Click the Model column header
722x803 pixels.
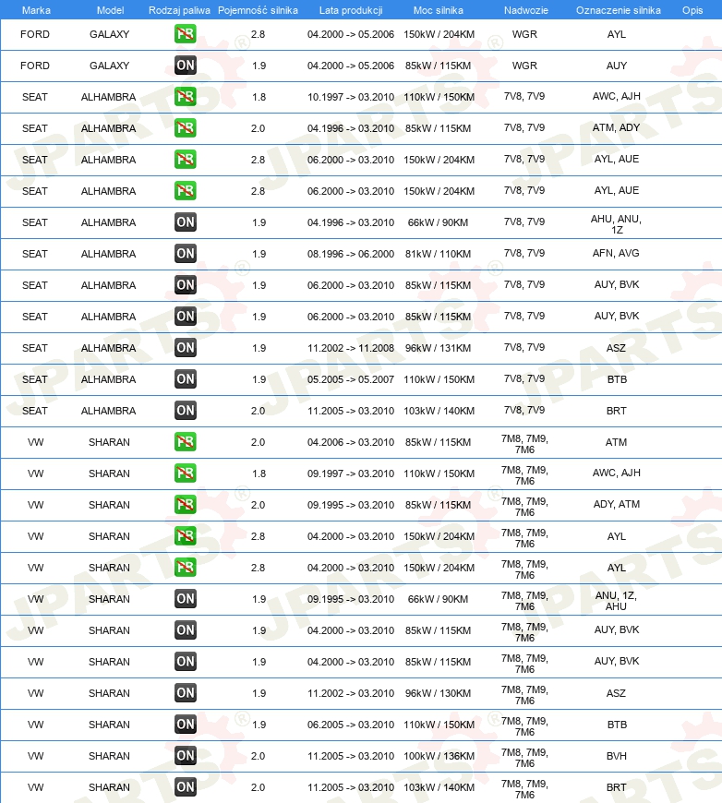pyautogui.click(x=110, y=10)
